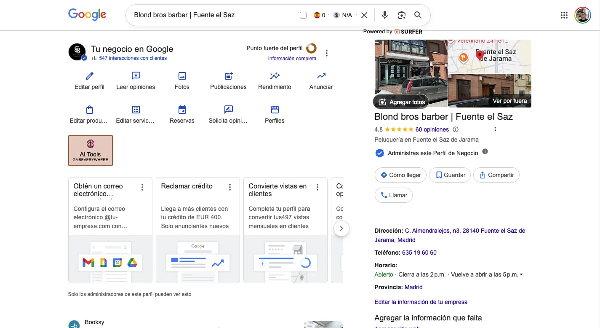
Task: Click Peluquería en Fuente el Saz text
Action: (x=427, y=140)
